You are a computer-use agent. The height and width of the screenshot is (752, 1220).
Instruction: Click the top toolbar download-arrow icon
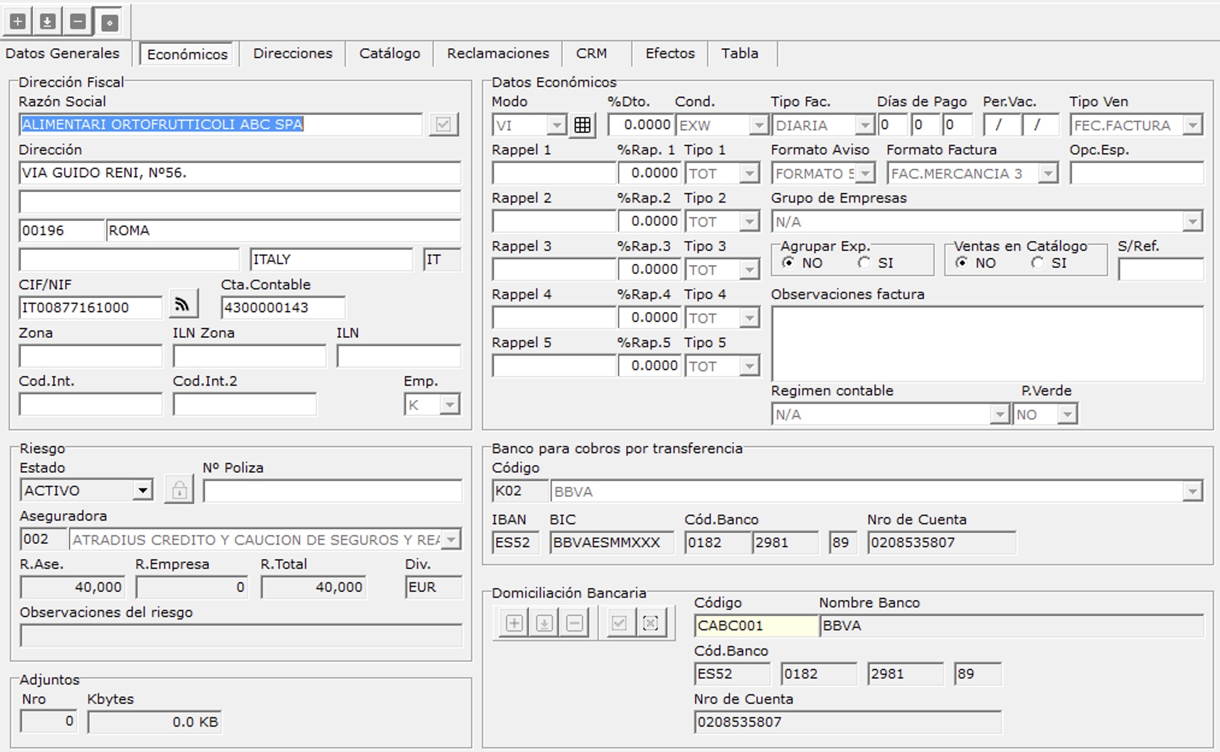[x=48, y=22]
